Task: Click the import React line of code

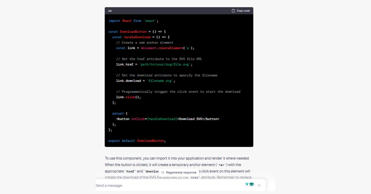Action: pos(133,21)
